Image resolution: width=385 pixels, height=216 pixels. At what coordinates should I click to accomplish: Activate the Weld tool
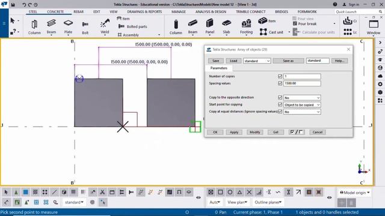[x=105, y=26]
